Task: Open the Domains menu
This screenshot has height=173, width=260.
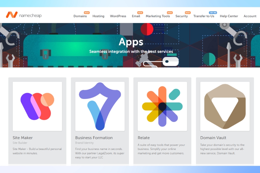Action: click(x=80, y=16)
